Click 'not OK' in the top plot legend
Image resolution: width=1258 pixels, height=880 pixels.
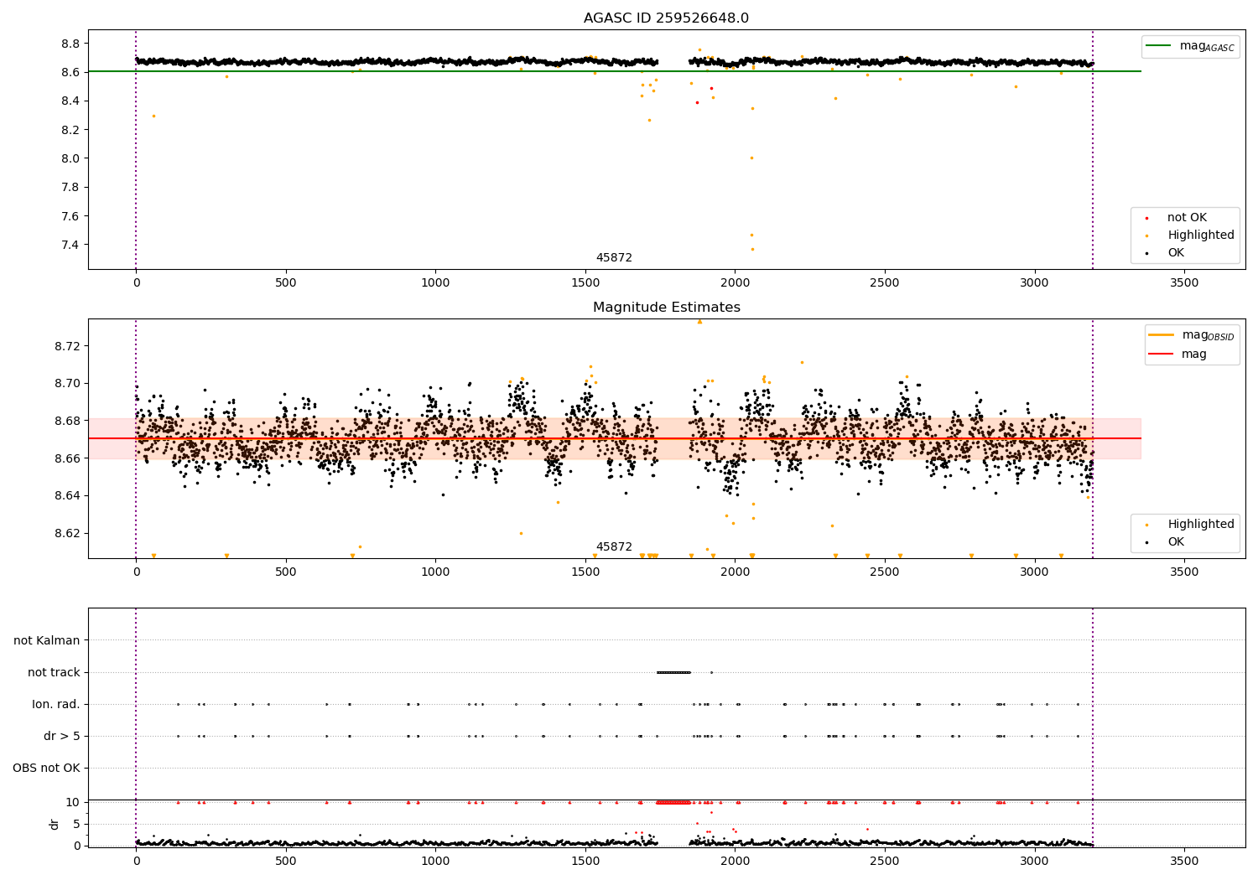click(x=1187, y=218)
